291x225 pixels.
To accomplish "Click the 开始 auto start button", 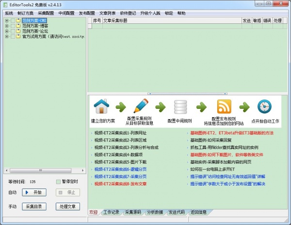I will (x=34, y=192).
